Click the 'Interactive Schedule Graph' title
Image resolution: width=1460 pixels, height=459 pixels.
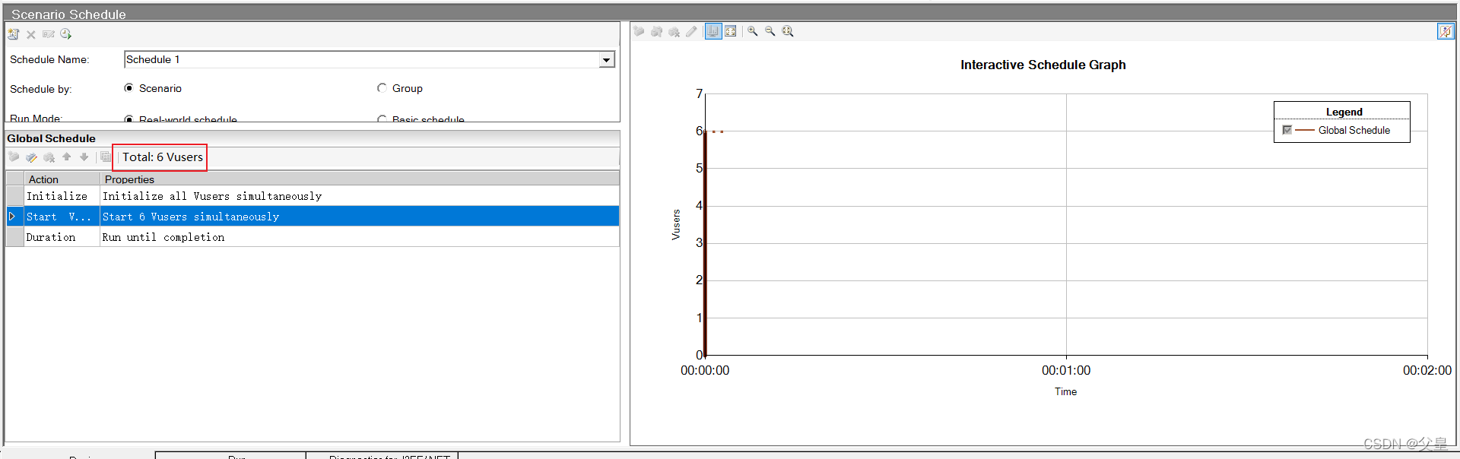tap(1043, 65)
